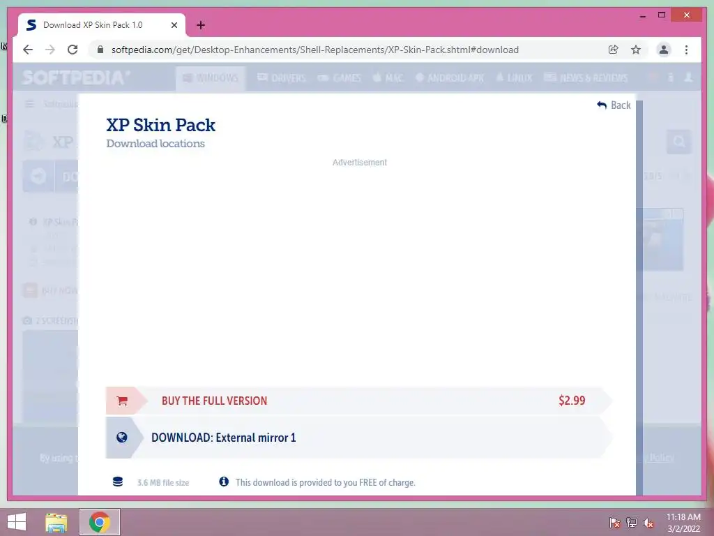Click the 3.6 MB file size text
Viewport: 714px width, 536px height.
[163, 482]
